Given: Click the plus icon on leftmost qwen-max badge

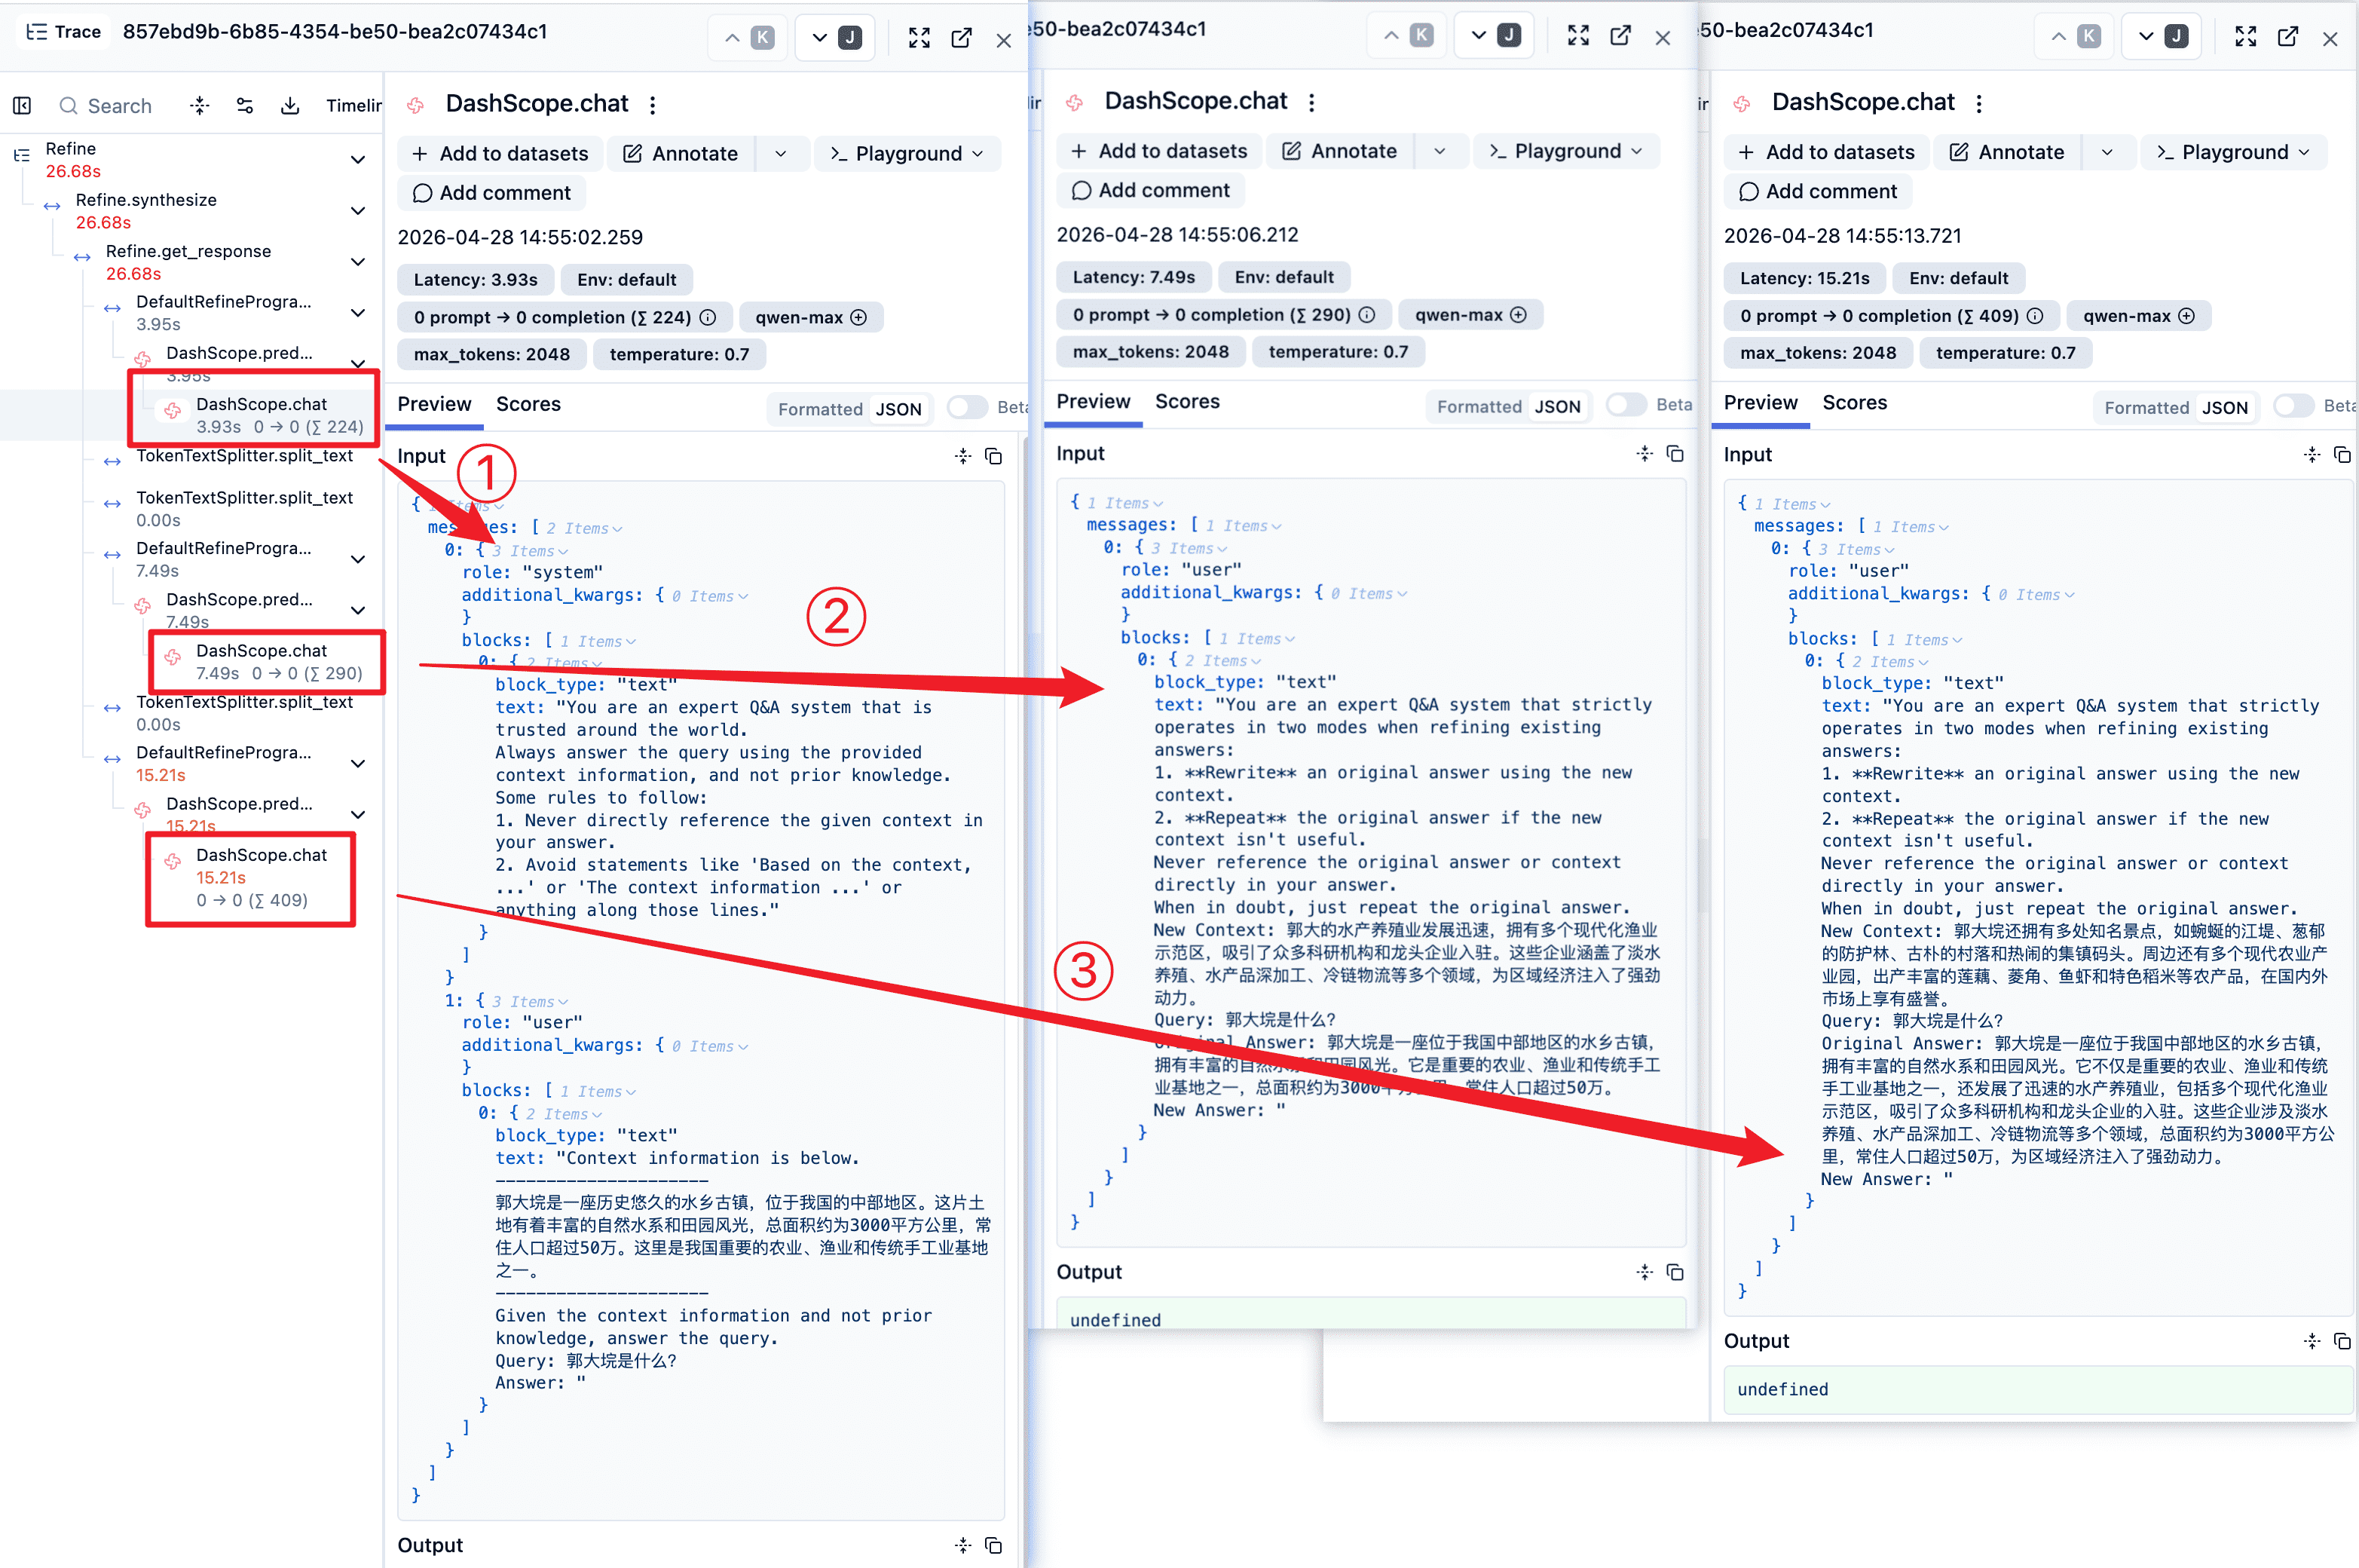Looking at the screenshot, I should tap(858, 317).
